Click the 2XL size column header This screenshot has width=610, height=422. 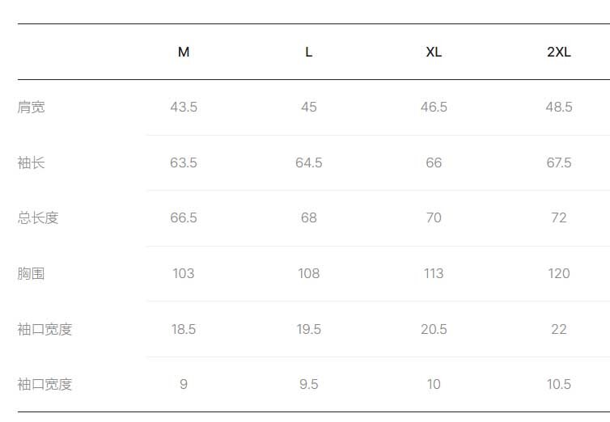pyautogui.click(x=559, y=52)
